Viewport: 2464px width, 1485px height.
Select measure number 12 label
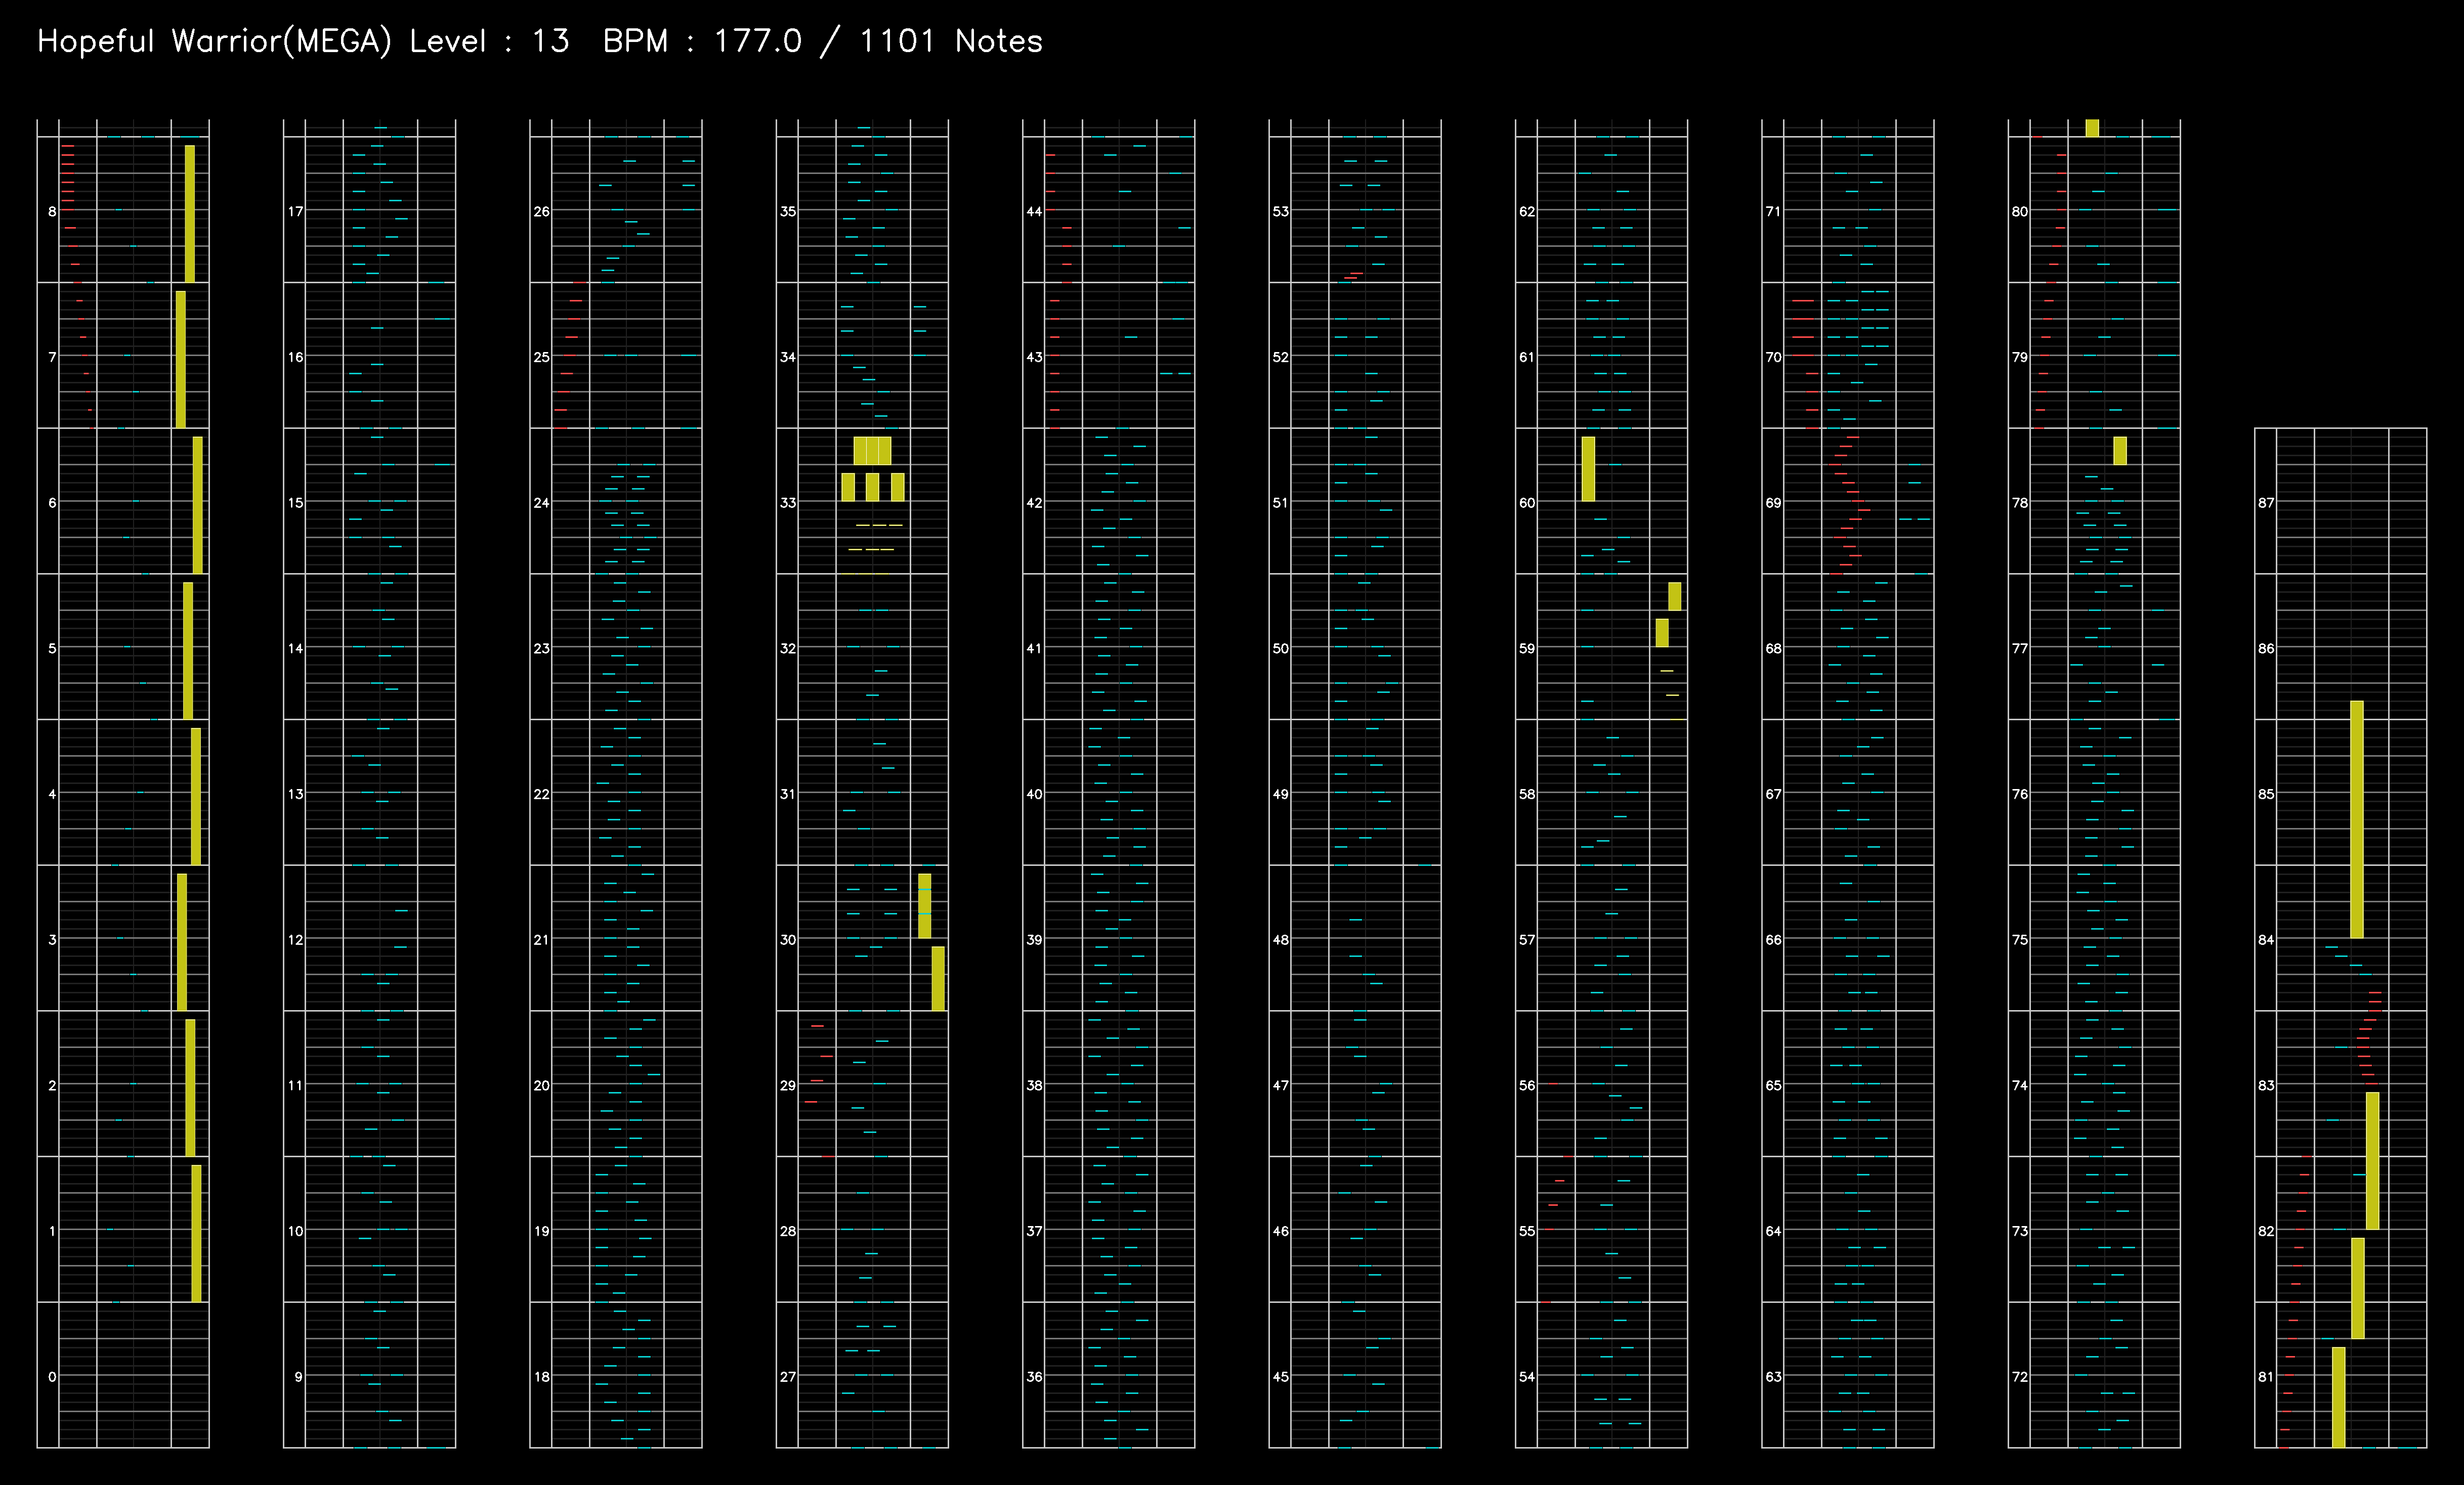(x=296, y=940)
